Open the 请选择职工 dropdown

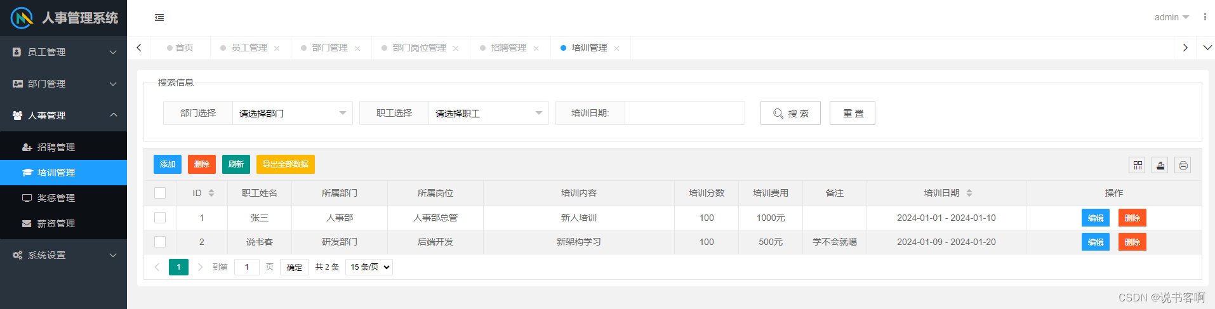coord(489,114)
